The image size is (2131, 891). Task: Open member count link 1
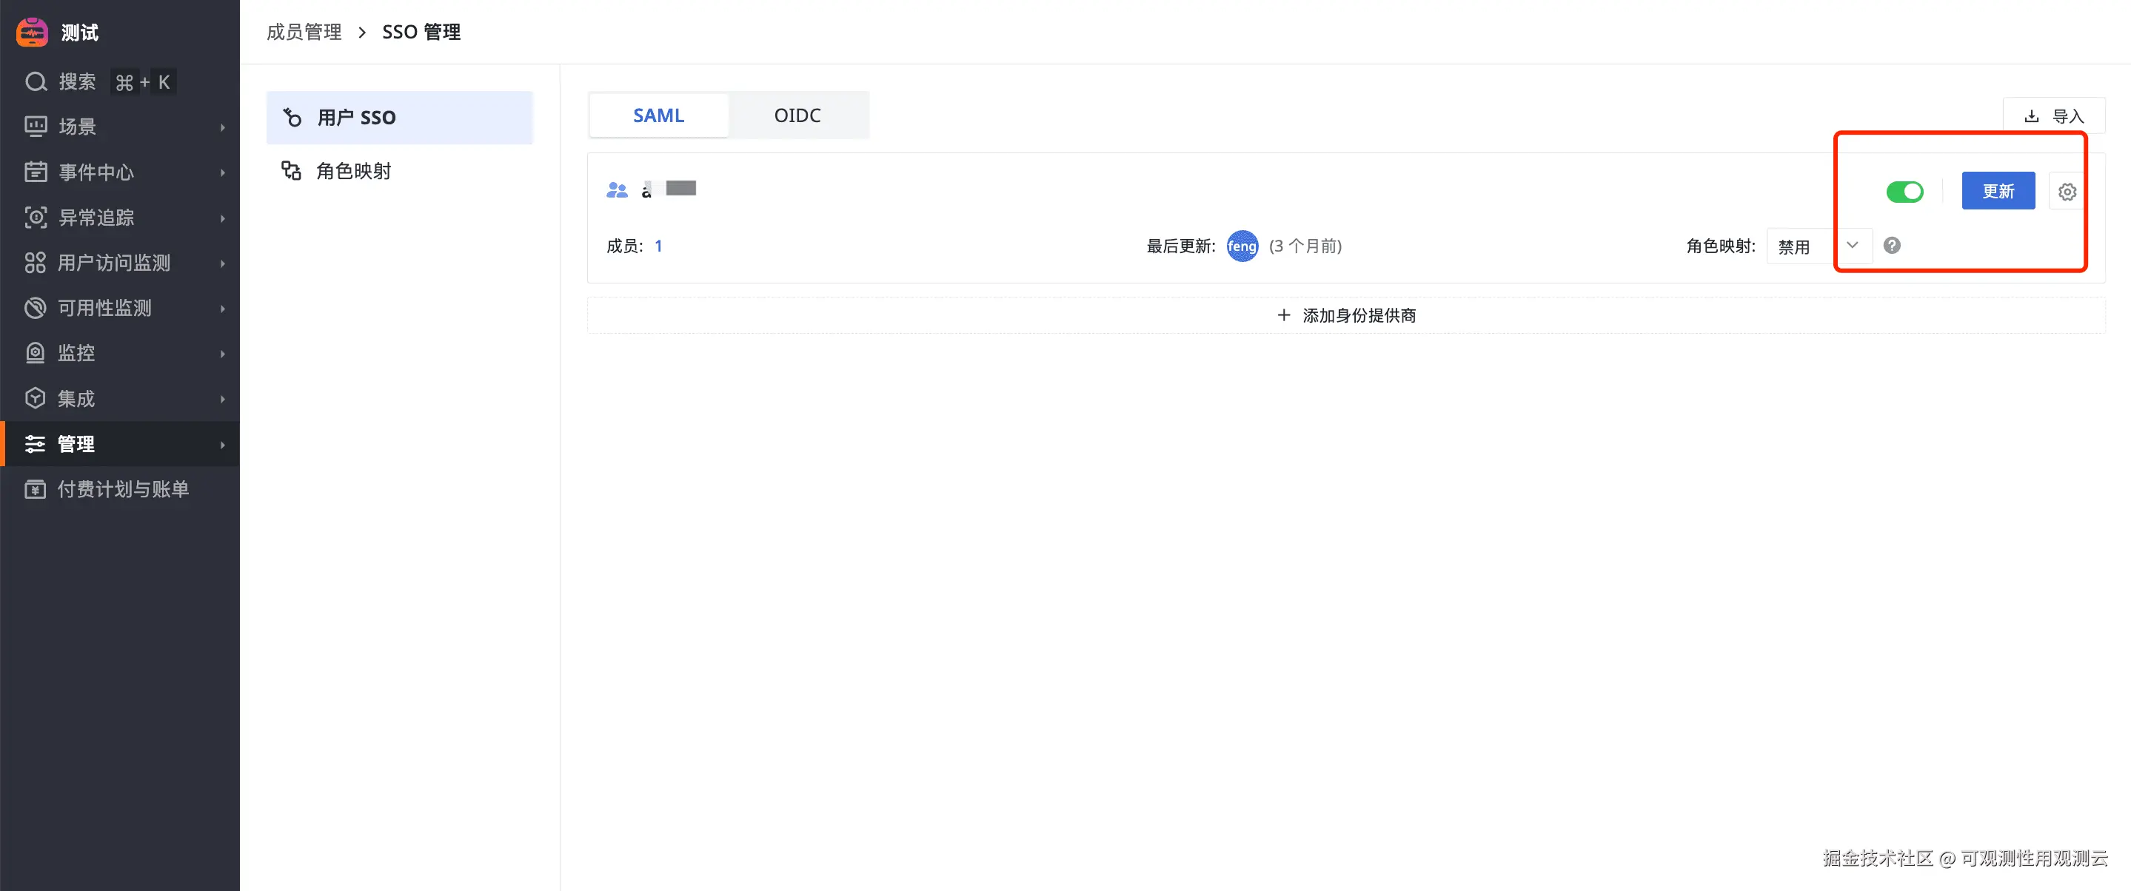(658, 246)
